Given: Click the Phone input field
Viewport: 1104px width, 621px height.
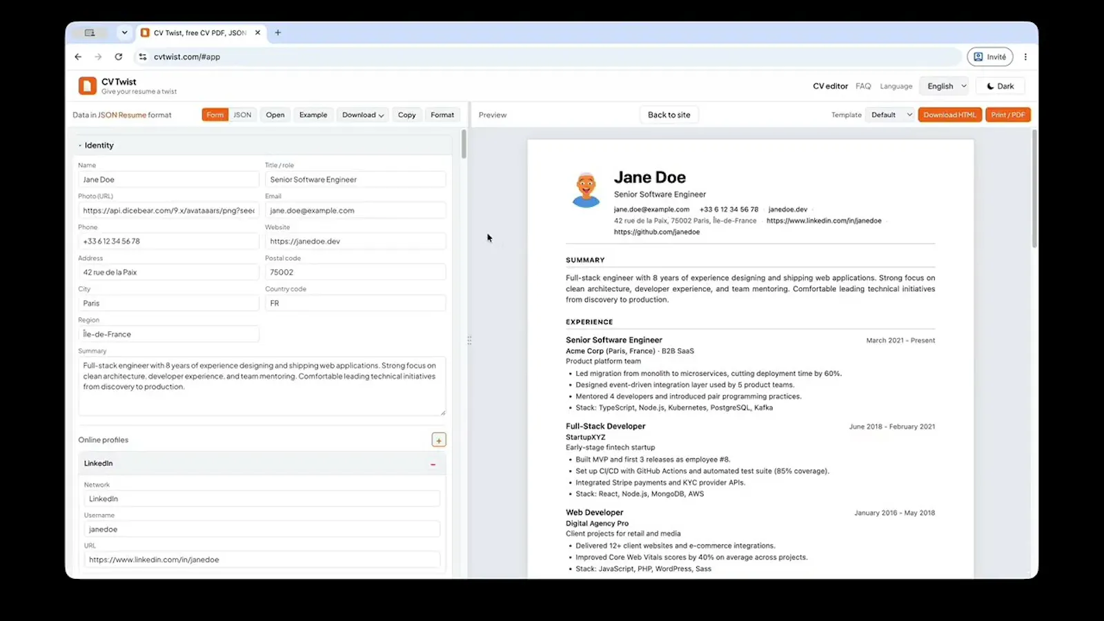Looking at the screenshot, I should (168, 241).
